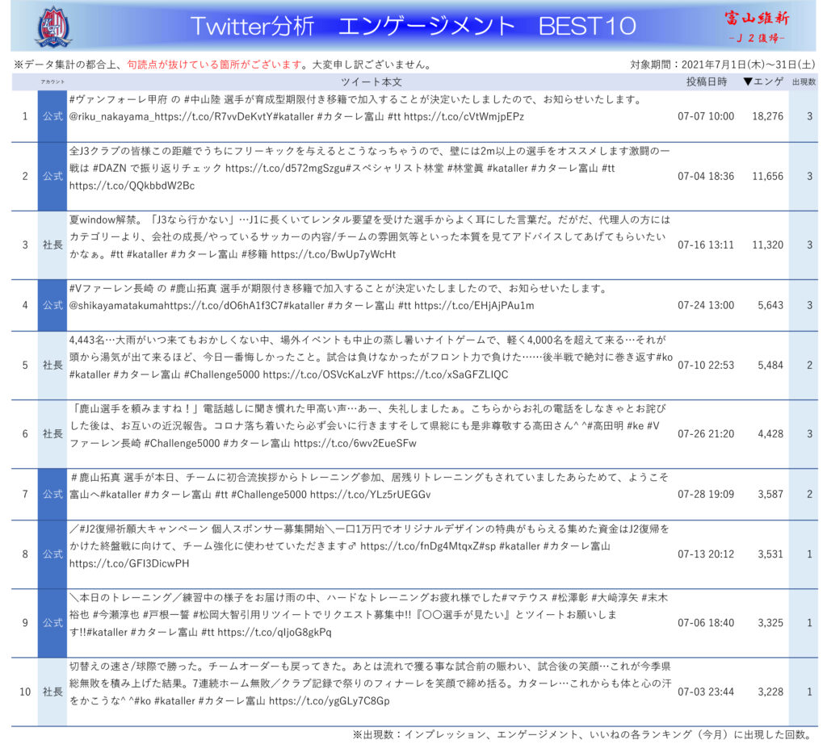Screen dimensions: 827x744
Task: Click post date 07-24 13:00
Action: coord(706,305)
